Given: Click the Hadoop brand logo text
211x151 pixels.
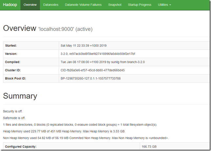Looking at the screenshot, I should pyautogui.click(x=10, y=5).
